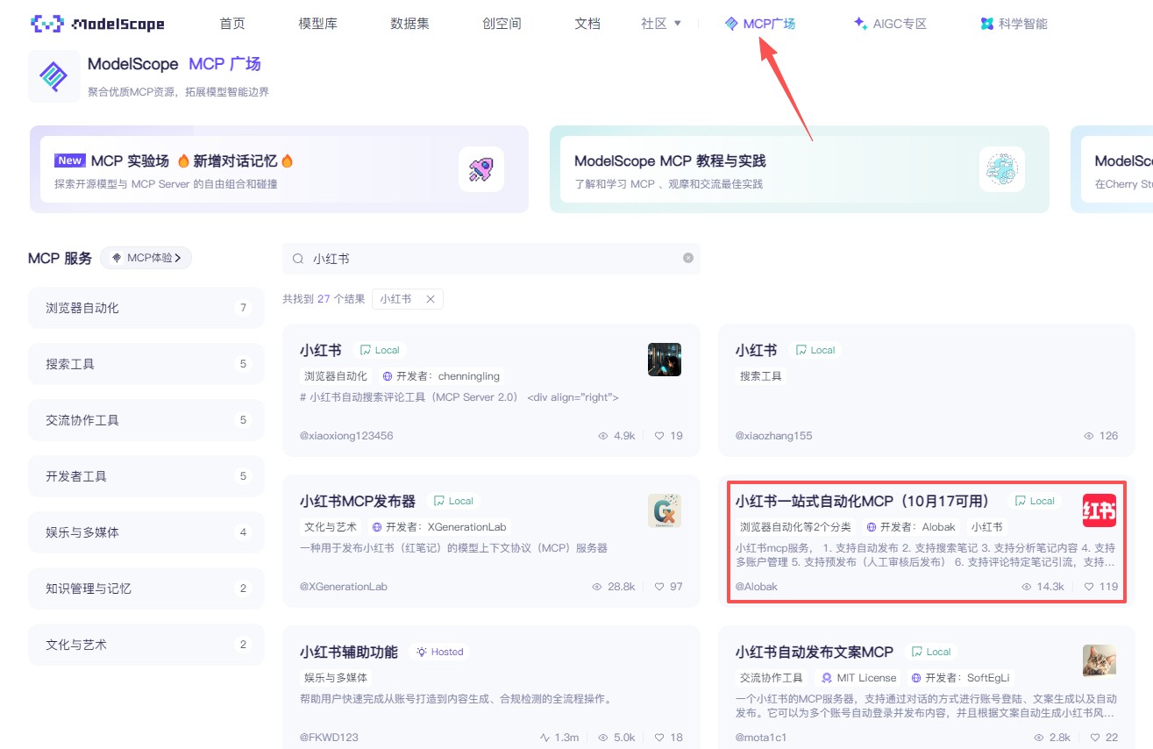Click the MCP广场 diamond icon in header
The image size is (1153, 749).
(731, 24)
